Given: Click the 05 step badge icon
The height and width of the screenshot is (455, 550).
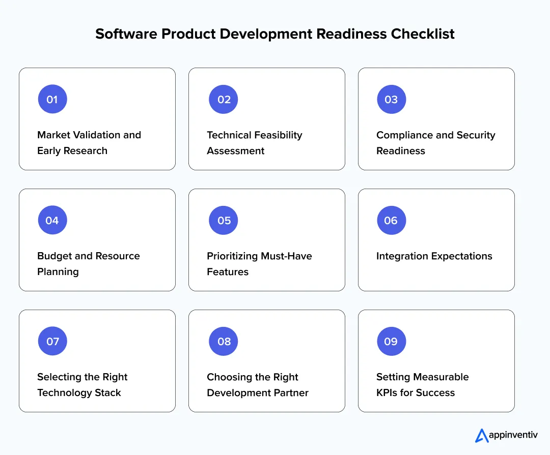Looking at the screenshot, I should (223, 220).
